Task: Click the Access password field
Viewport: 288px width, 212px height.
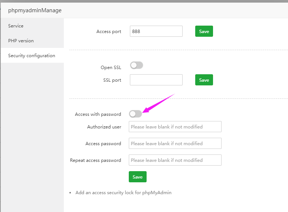Action: pos(175,143)
